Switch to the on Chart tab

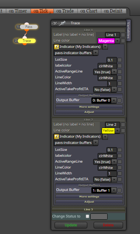coord(89,11)
